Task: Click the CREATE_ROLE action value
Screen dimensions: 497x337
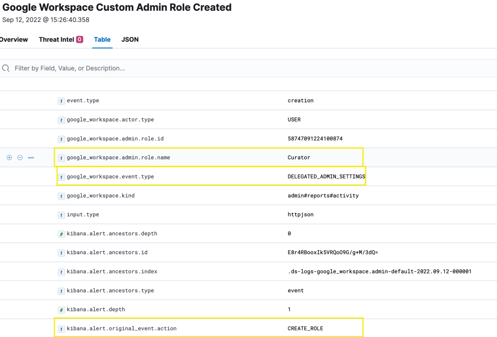Action: (305, 329)
